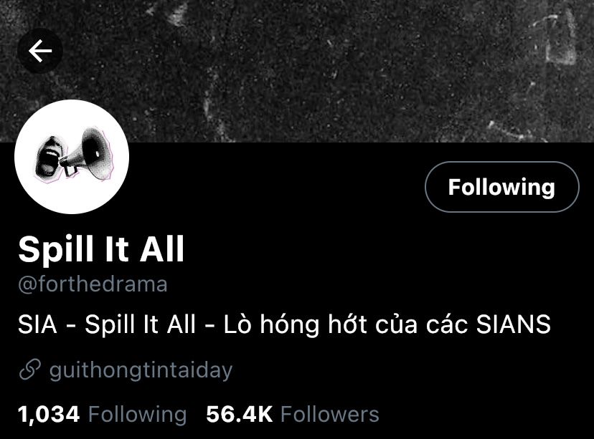Viewport: 594px width, 439px height.
Task: Select the Spill It All display name
Action: pyautogui.click(x=101, y=249)
